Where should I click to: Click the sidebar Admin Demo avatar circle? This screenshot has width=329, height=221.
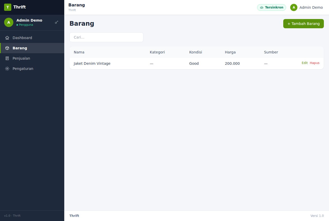click(9, 22)
